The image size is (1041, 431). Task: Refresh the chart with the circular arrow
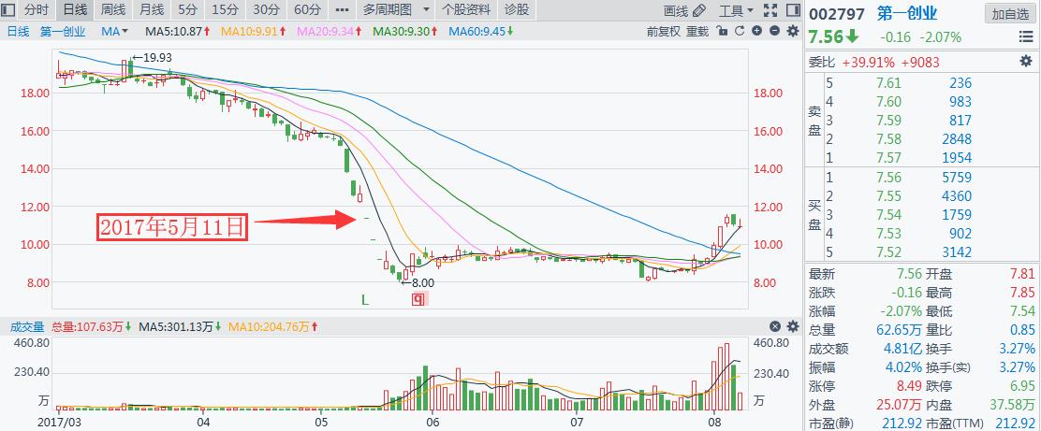[740, 31]
